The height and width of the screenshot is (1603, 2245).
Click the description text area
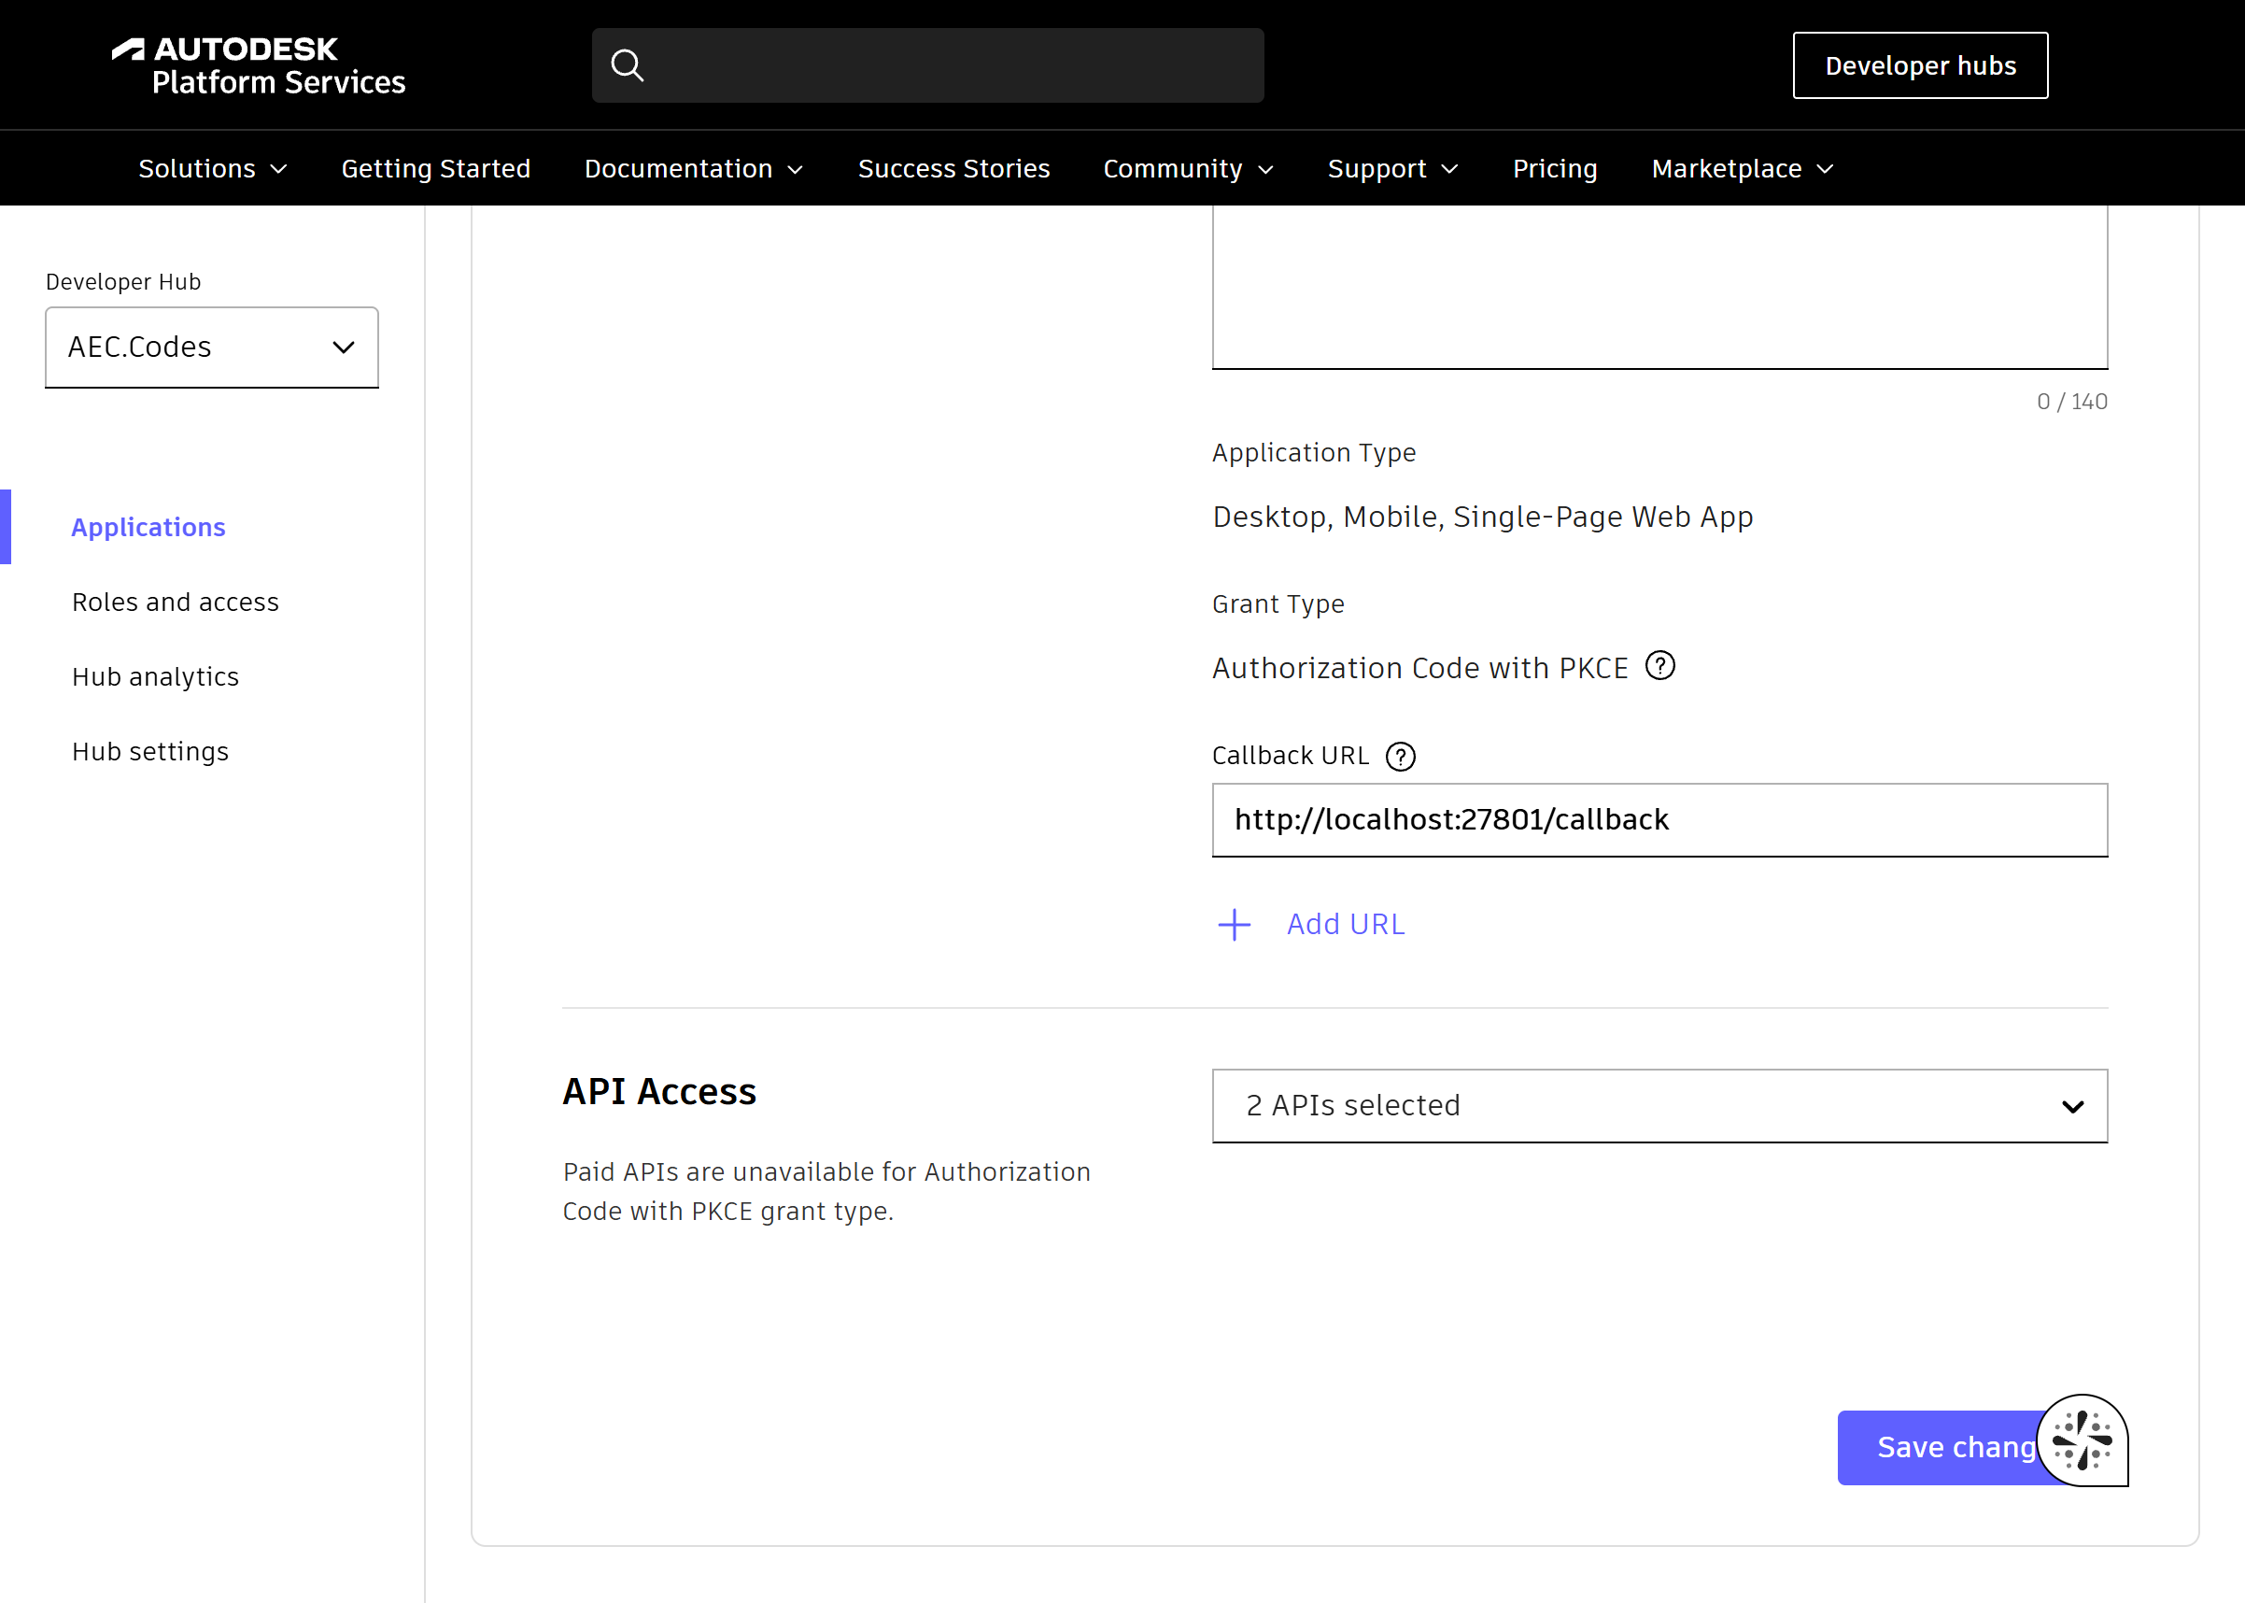pyautogui.click(x=1659, y=286)
